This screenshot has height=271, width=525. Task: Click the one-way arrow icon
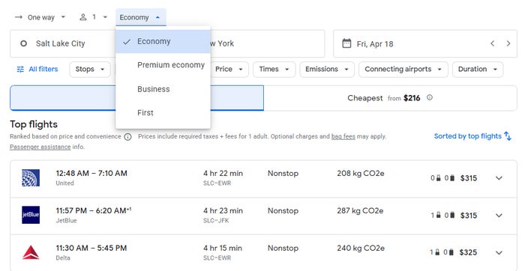pyautogui.click(x=19, y=17)
